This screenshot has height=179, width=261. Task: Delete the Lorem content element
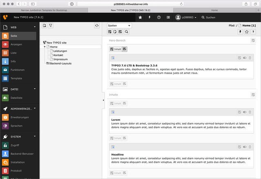(x=250, y=112)
